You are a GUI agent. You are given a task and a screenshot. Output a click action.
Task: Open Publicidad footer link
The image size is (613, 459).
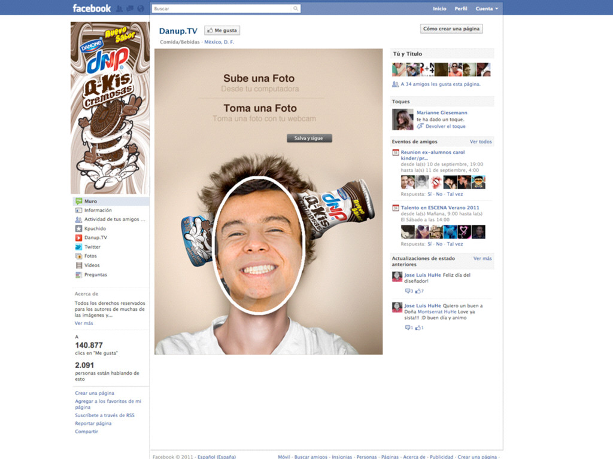pos(441,457)
